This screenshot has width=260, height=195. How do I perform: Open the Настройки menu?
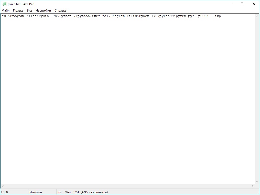click(43, 11)
